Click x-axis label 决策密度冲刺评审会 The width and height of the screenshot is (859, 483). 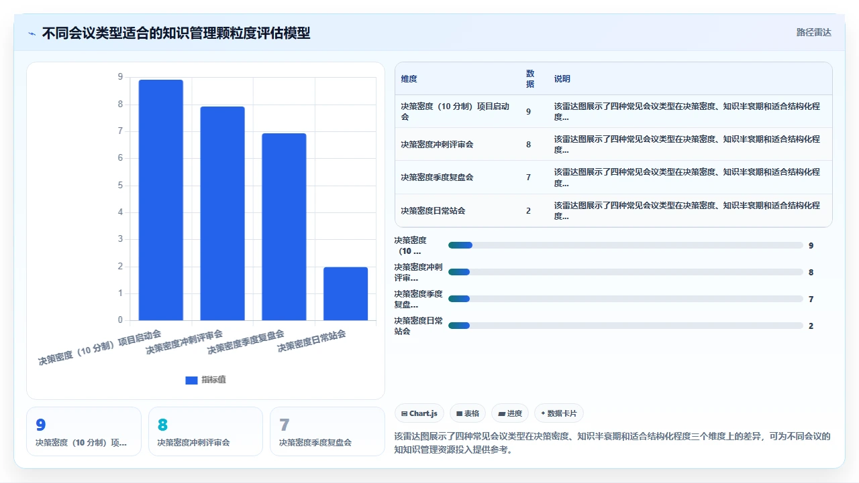click(184, 342)
